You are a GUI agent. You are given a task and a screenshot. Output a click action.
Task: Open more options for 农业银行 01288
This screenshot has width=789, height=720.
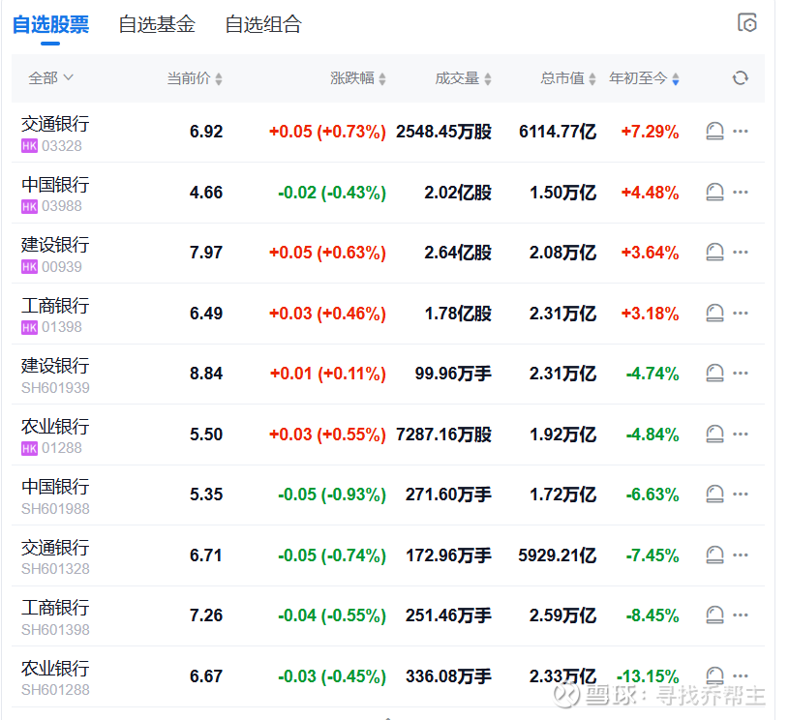coord(741,434)
